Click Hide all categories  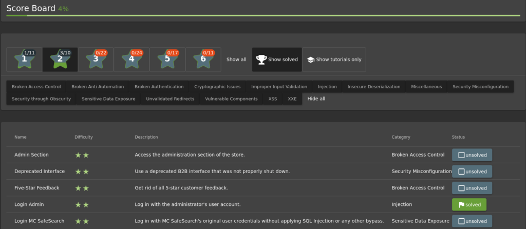tap(316, 99)
